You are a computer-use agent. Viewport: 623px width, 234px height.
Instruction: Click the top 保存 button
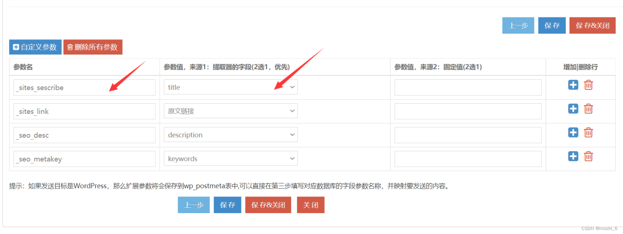pyautogui.click(x=552, y=25)
